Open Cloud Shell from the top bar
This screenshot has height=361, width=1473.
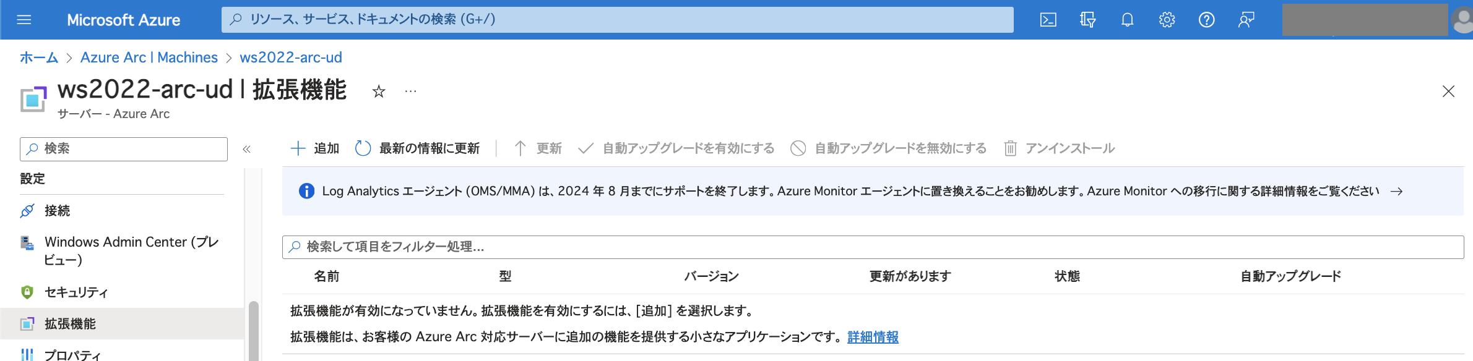pyautogui.click(x=1048, y=20)
